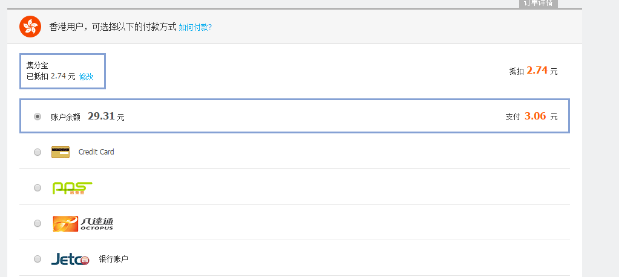Click the green PPS logo
Screen dimensions: 619x277
pyautogui.click(x=72, y=188)
